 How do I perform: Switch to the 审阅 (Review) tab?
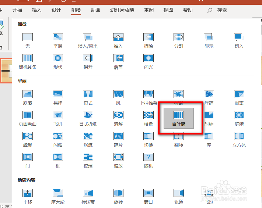click(149, 10)
